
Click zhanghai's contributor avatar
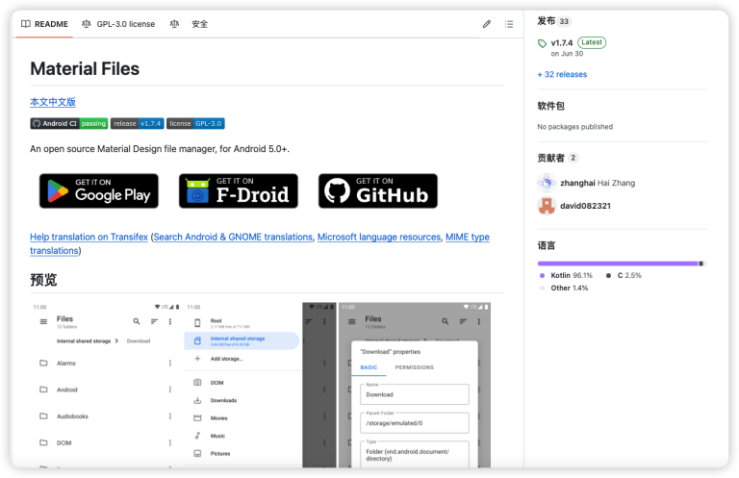coord(547,183)
